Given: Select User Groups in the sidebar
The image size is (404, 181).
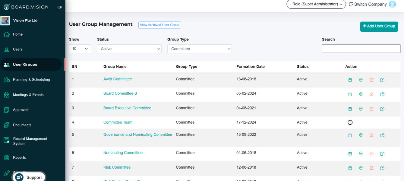Looking at the screenshot, I should pos(31,65).
